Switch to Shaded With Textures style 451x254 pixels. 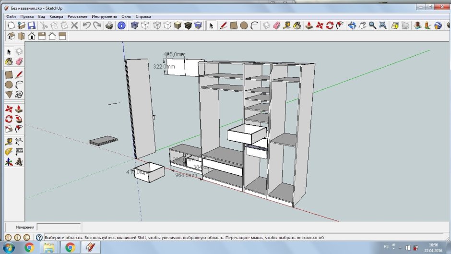(x=188, y=25)
